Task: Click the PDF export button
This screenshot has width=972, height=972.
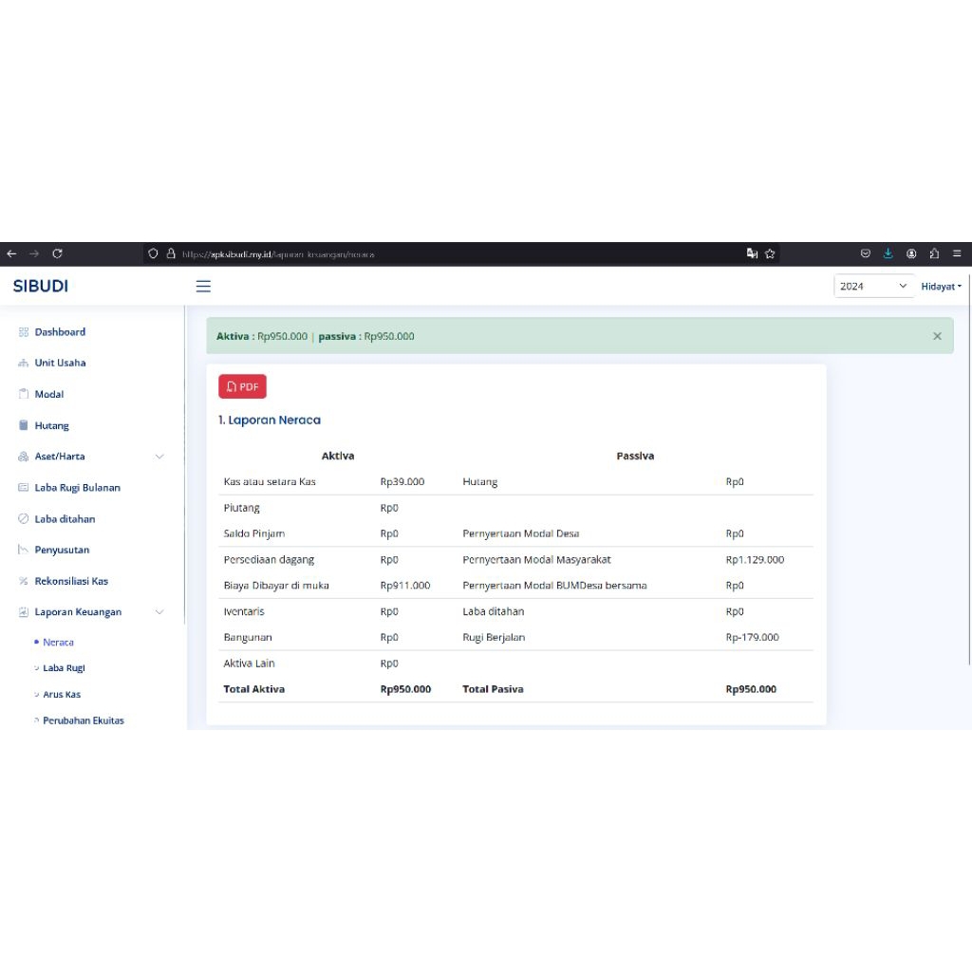Action: [242, 386]
